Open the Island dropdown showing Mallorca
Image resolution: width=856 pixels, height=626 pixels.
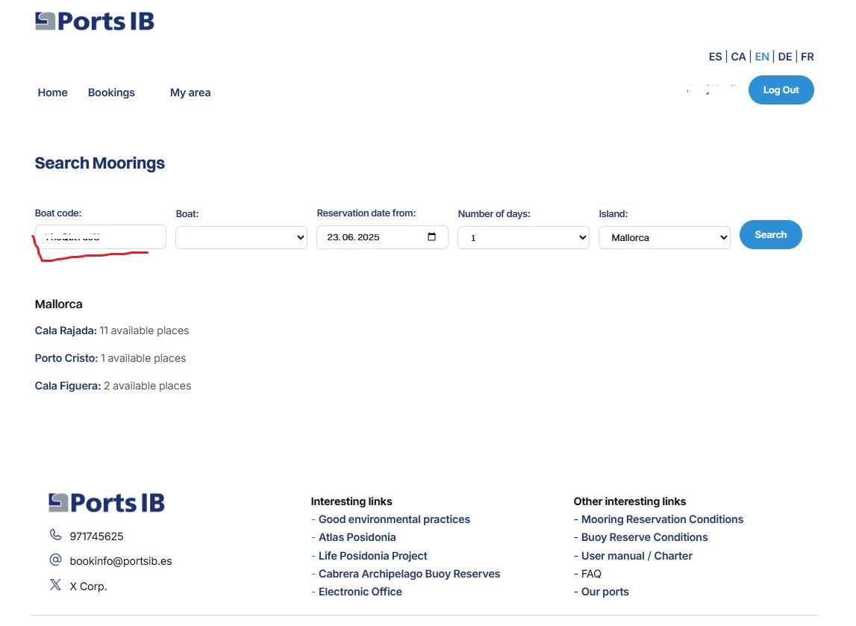(664, 238)
